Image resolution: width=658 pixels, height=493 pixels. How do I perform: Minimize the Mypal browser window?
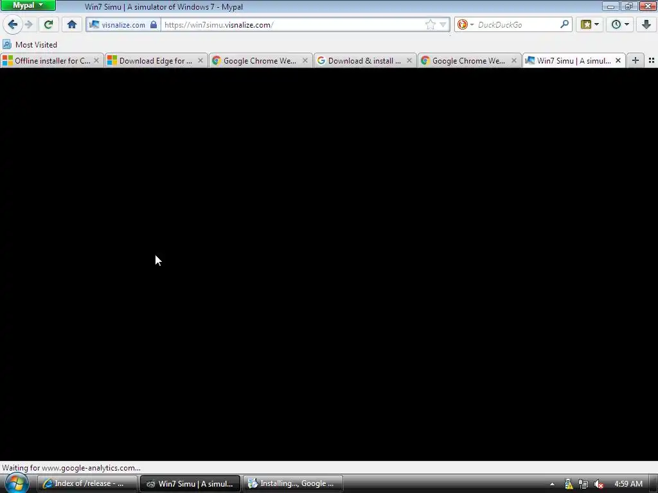[x=610, y=6]
